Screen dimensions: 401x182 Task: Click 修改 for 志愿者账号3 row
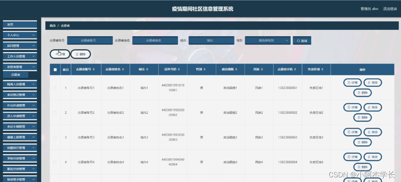point(373,132)
